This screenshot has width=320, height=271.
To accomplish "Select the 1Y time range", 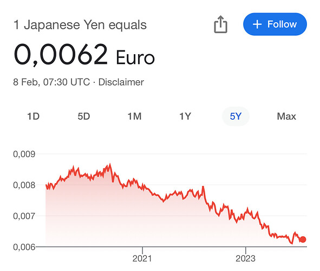I will point(185,117).
